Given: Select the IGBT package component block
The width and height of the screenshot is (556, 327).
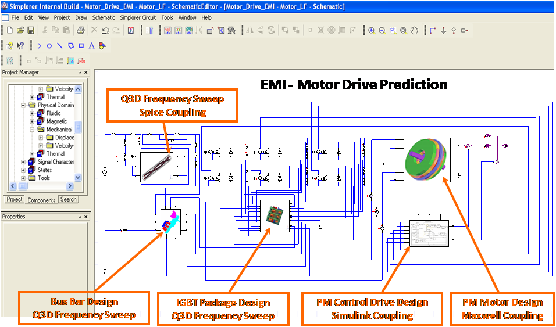Looking at the screenshot, I should point(275,215).
